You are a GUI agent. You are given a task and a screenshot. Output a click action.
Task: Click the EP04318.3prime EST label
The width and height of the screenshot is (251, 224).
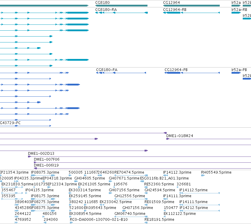pyautogui.click(x=57, y=178)
